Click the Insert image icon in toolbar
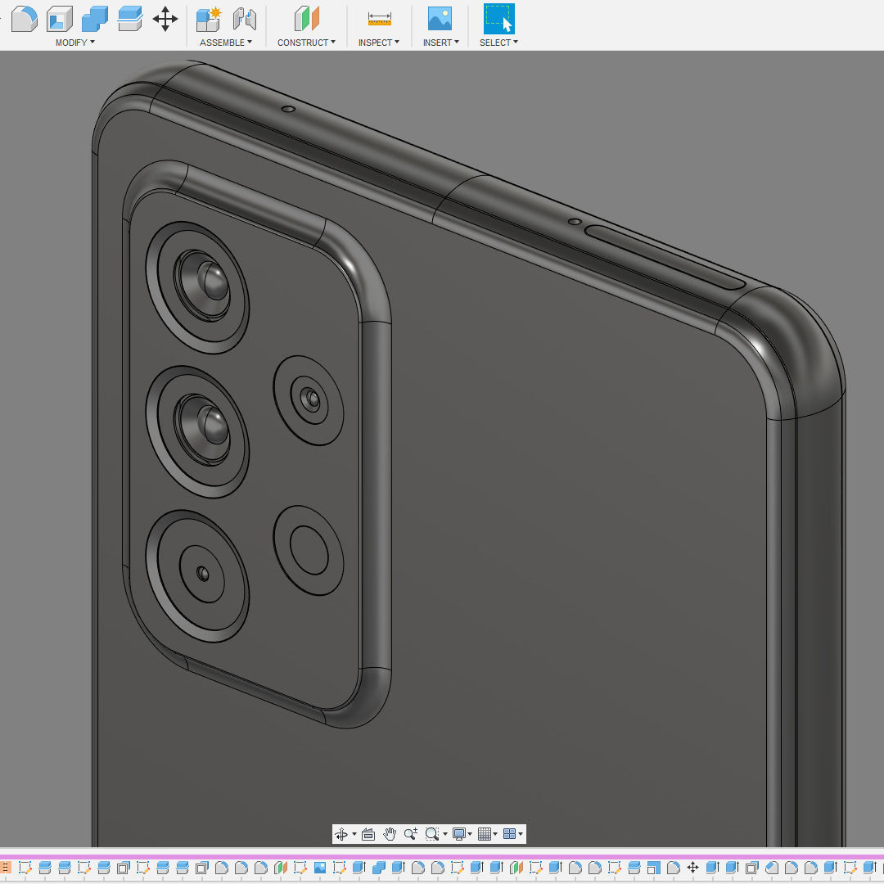 (440, 19)
